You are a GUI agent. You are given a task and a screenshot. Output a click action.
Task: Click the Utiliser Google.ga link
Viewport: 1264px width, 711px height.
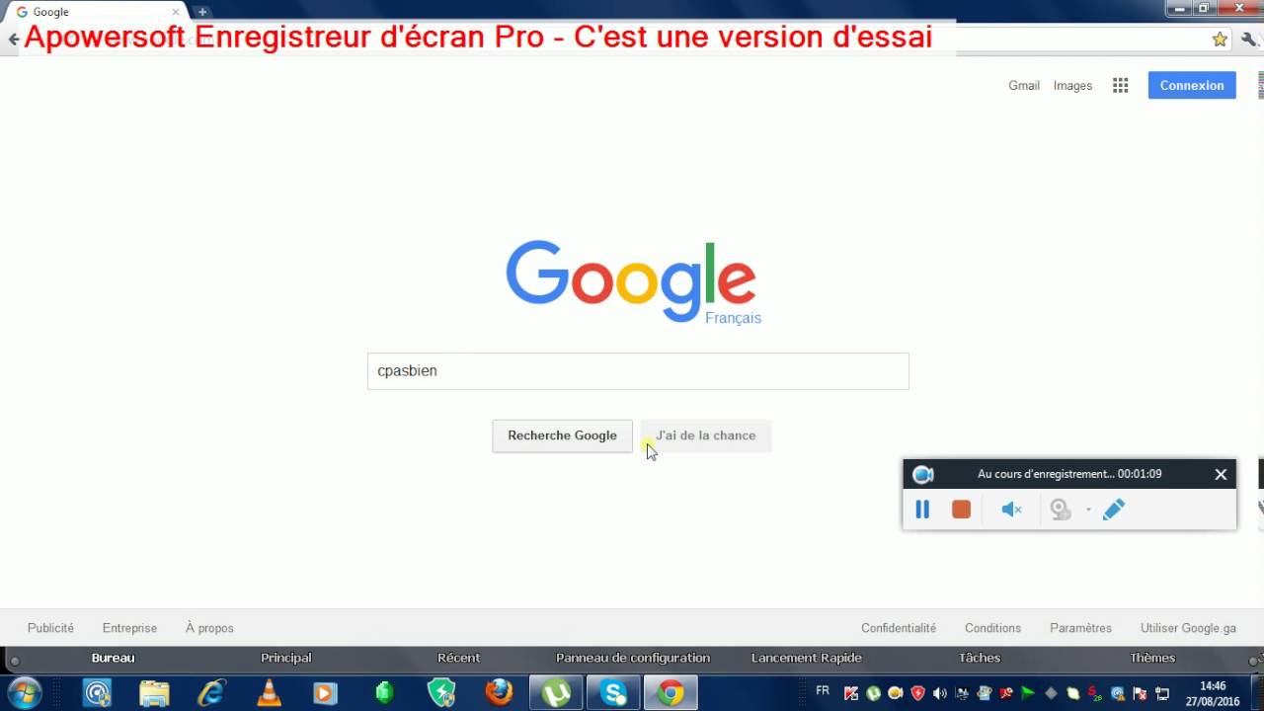[x=1188, y=628]
